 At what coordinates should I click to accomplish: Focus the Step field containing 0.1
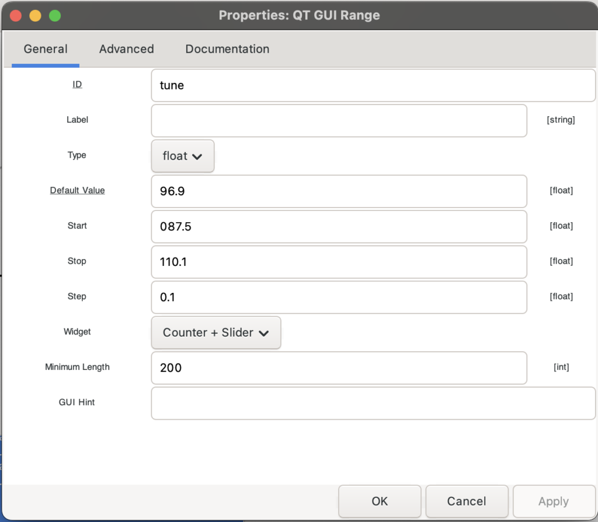339,297
